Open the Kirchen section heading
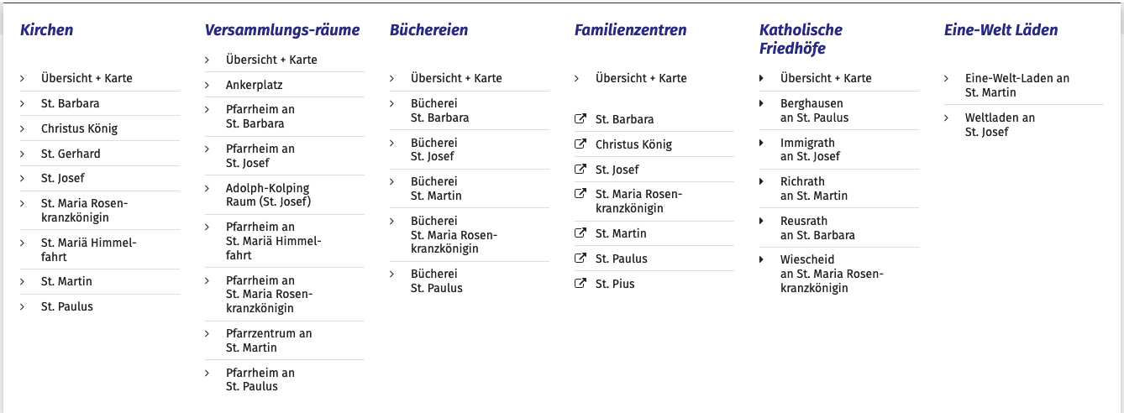1124x413 pixels. pos(47,30)
